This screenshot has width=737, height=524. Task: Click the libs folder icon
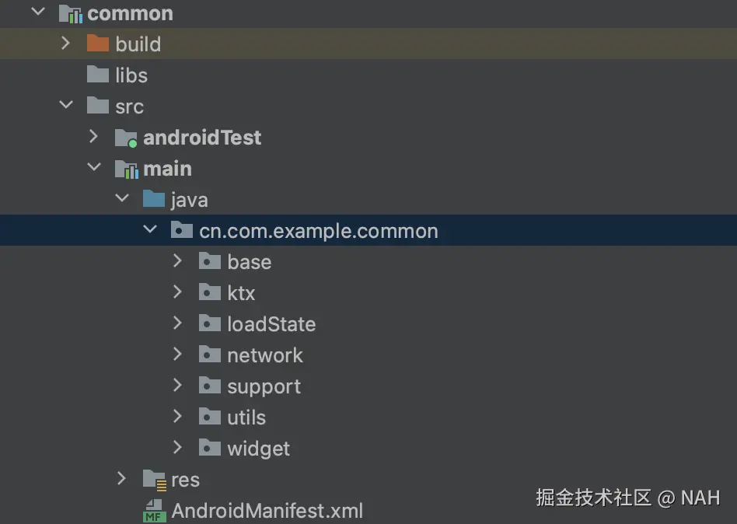(98, 75)
